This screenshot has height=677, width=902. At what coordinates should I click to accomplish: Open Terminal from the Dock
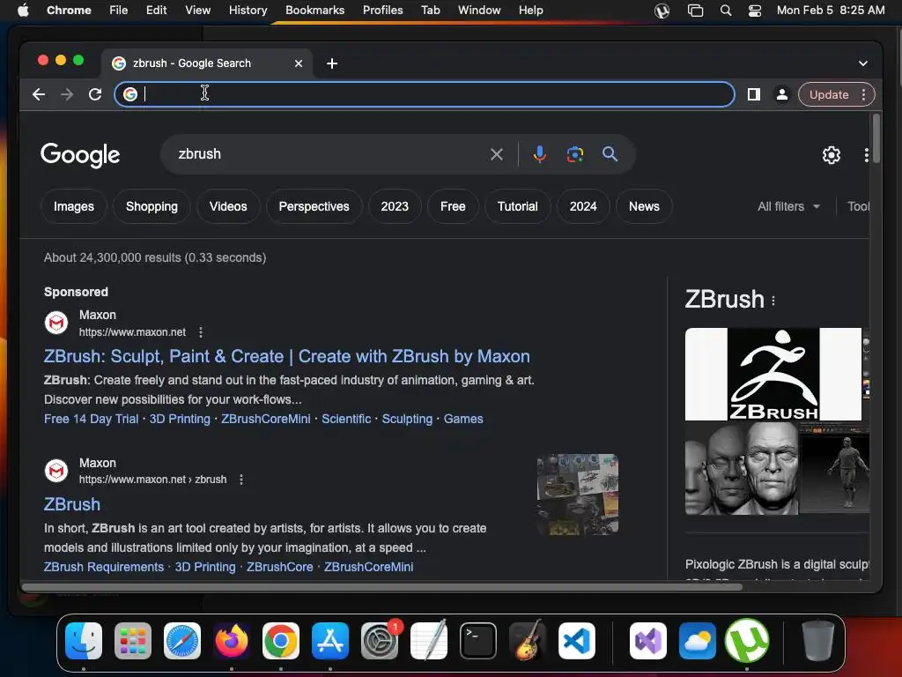pos(478,641)
